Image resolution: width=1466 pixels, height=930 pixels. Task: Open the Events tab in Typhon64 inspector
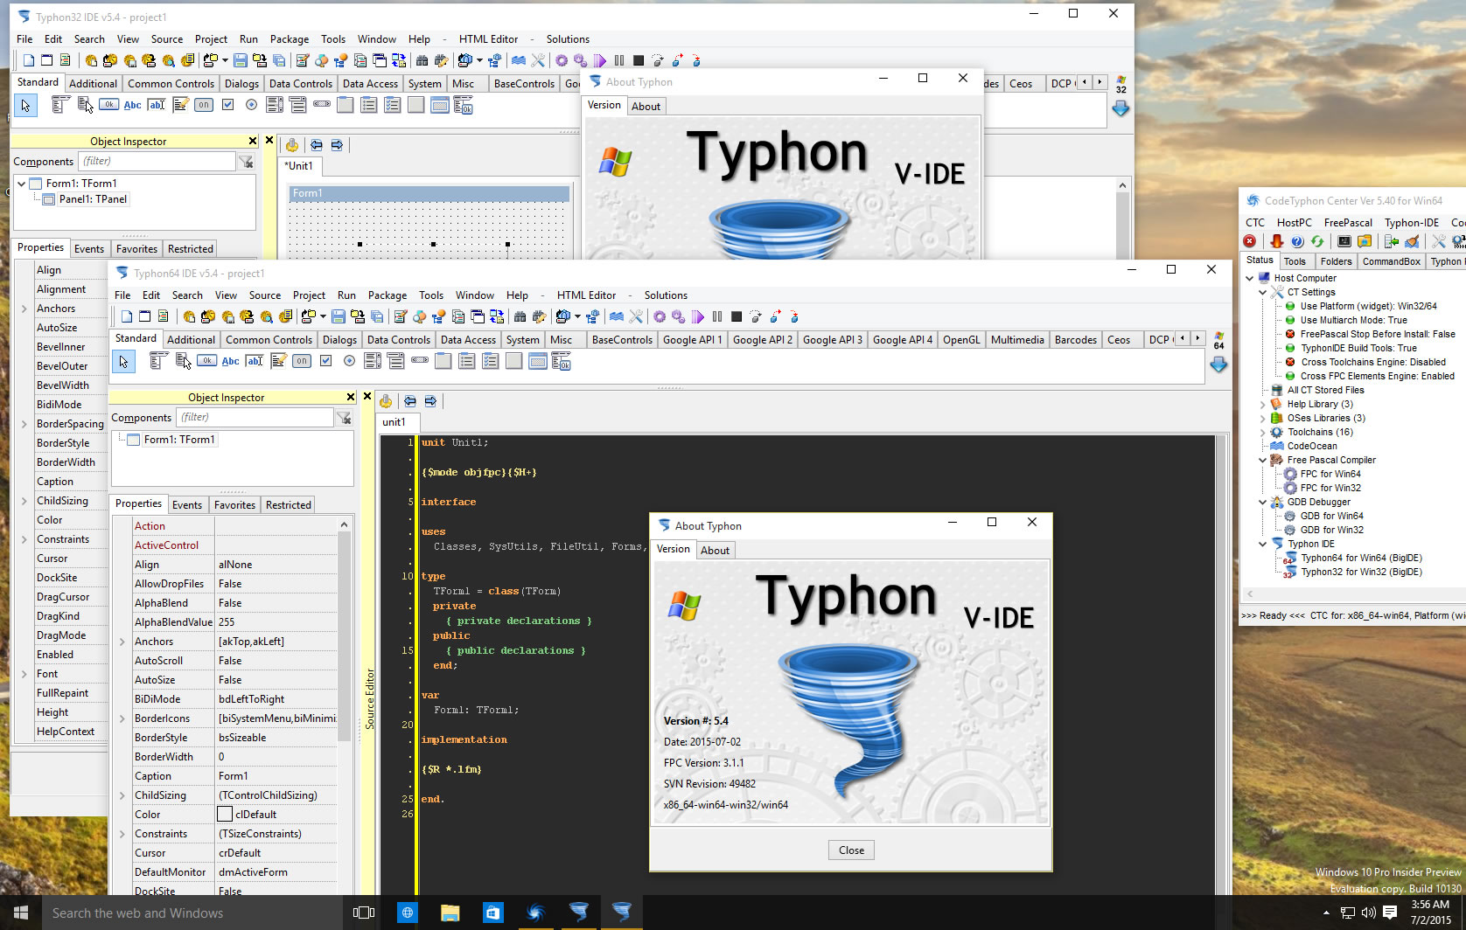click(x=187, y=505)
